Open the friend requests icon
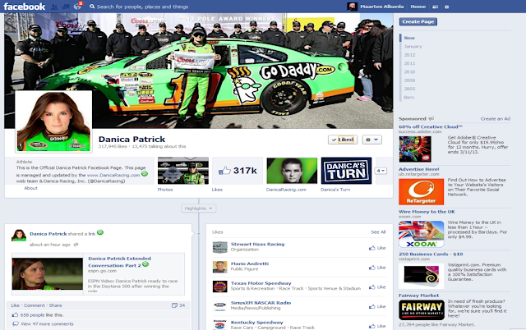This screenshot has height=330, width=526. point(54,7)
